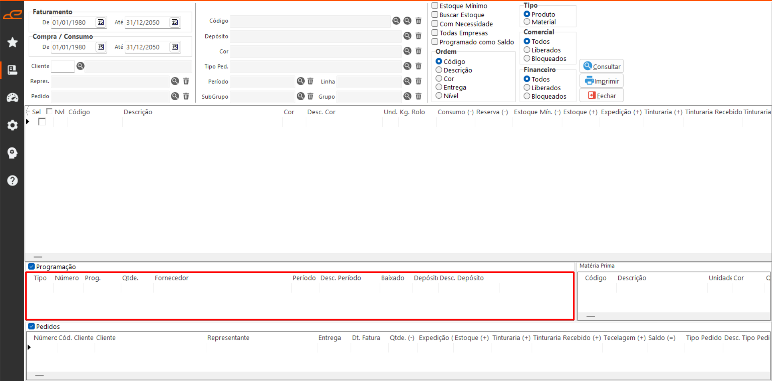
Task: Open the settings gear in sidebar
Action: pos(12,125)
